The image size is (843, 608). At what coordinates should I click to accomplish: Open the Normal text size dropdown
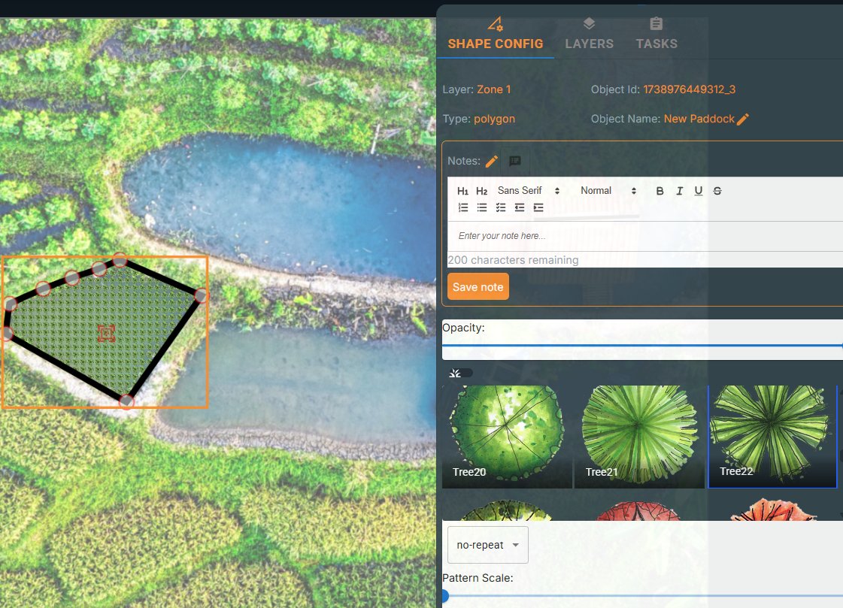(x=608, y=191)
